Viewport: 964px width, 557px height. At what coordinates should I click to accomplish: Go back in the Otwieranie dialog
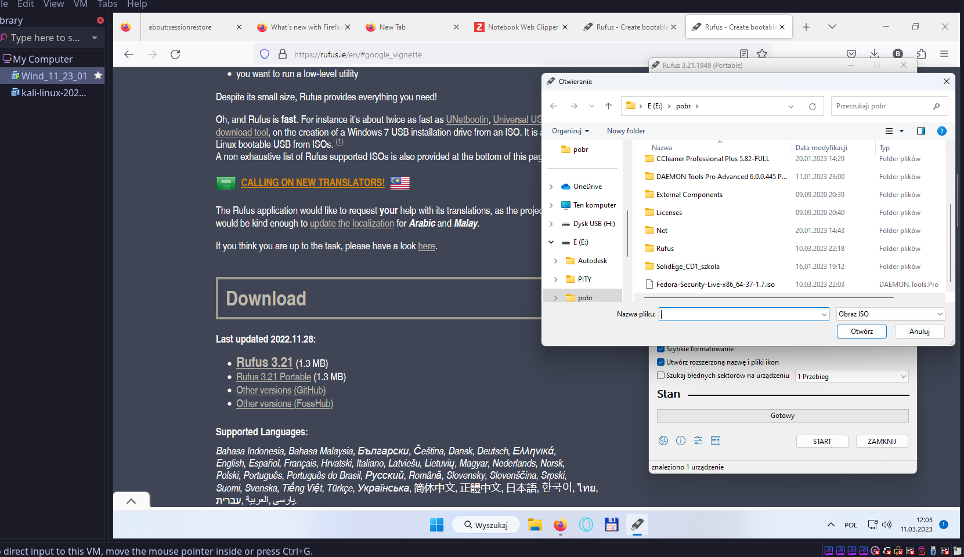[x=554, y=106]
